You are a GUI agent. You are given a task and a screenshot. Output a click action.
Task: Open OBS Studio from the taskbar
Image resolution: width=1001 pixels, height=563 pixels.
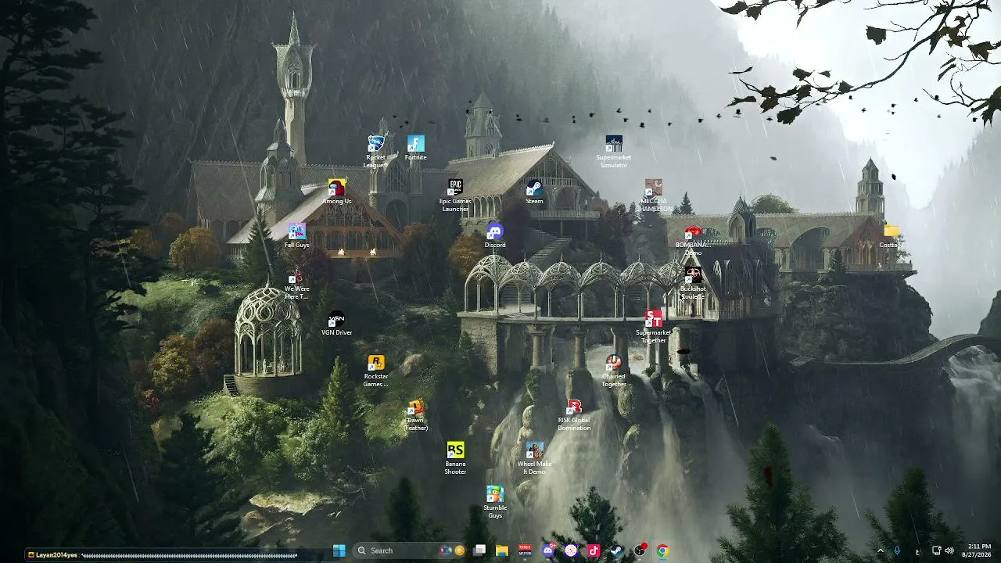coord(640,550)
